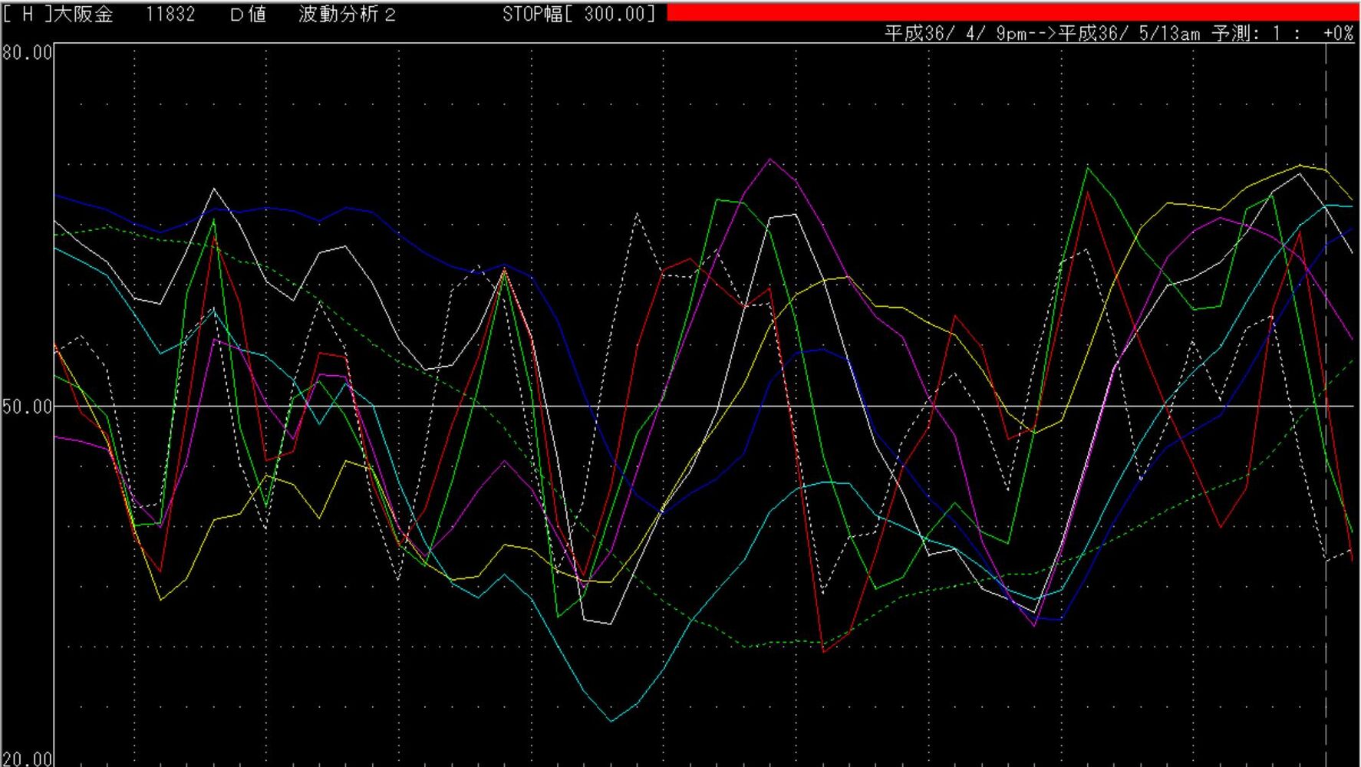Click the STOP幅 300.00 value field
Screen dimensions: 1361x767
point(579,14)
